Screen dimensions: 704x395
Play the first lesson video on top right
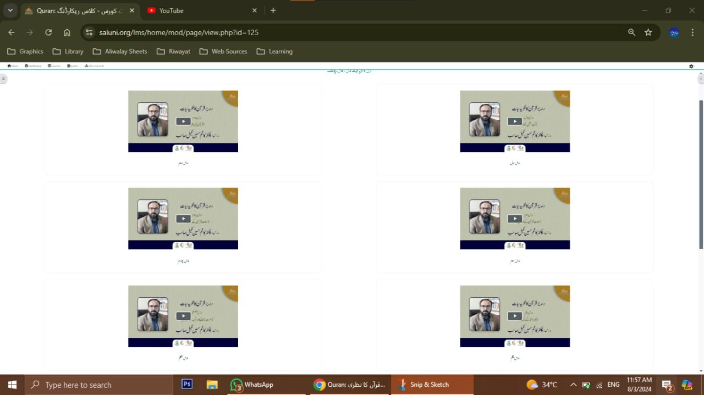point(514,121)
